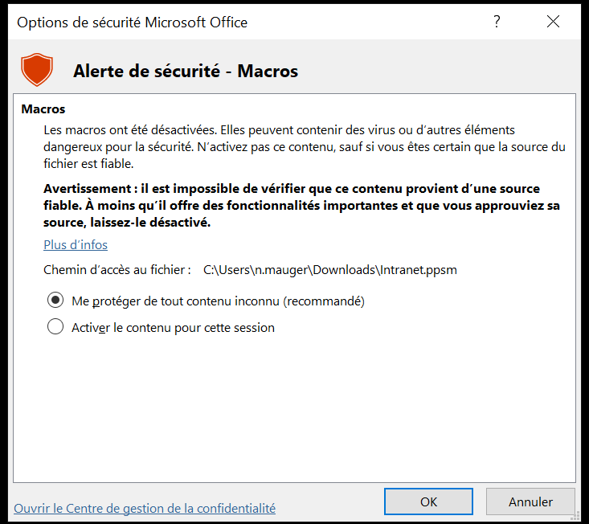The height and width of the screenshot is (524, 589).
Task: Click the bold 'Macros' section title
Action: [43, 109]
